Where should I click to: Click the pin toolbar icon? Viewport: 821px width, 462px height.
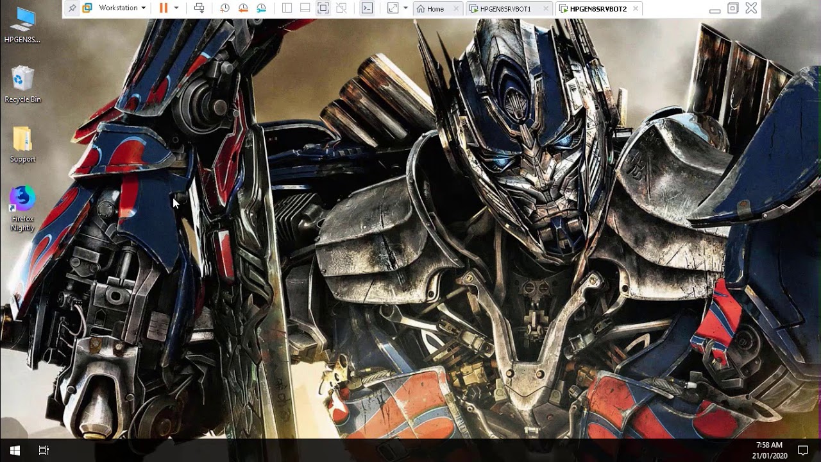click(72, 8)
